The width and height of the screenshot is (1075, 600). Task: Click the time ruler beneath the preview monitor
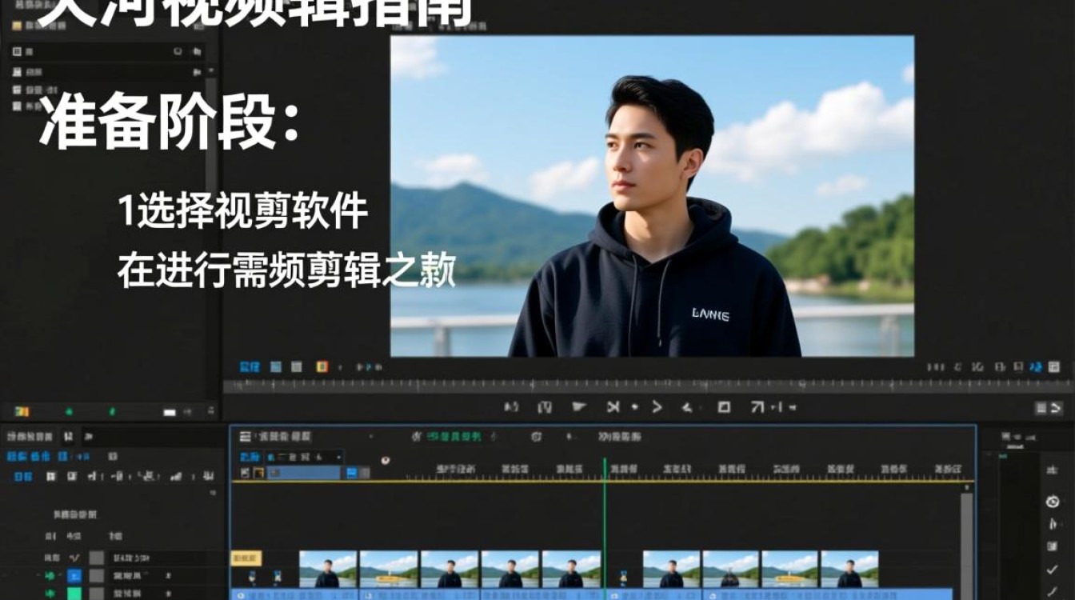[x=648, y=385]
